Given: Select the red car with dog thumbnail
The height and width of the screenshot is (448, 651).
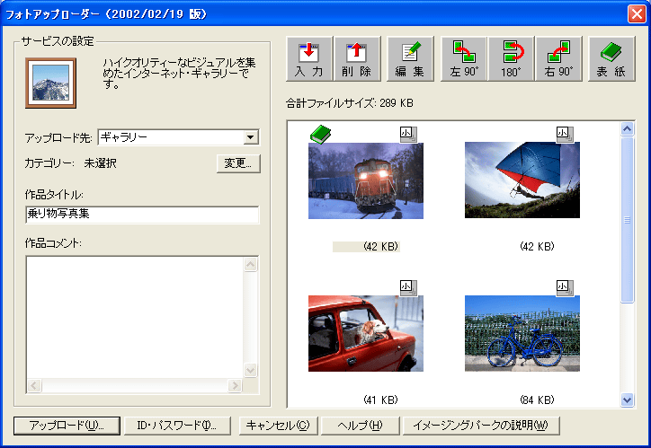Looking at the screenshot, I should point(365,333).
